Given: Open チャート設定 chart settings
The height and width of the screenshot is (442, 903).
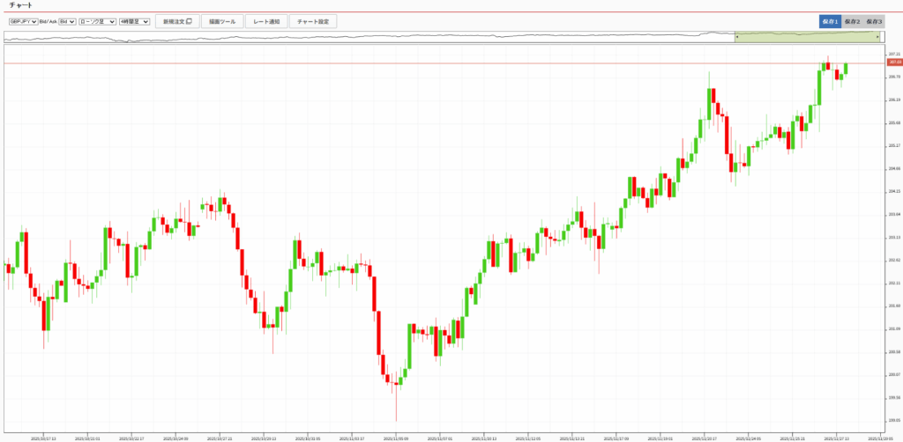Looking at the screenshot, I should (x=312, y=21).
